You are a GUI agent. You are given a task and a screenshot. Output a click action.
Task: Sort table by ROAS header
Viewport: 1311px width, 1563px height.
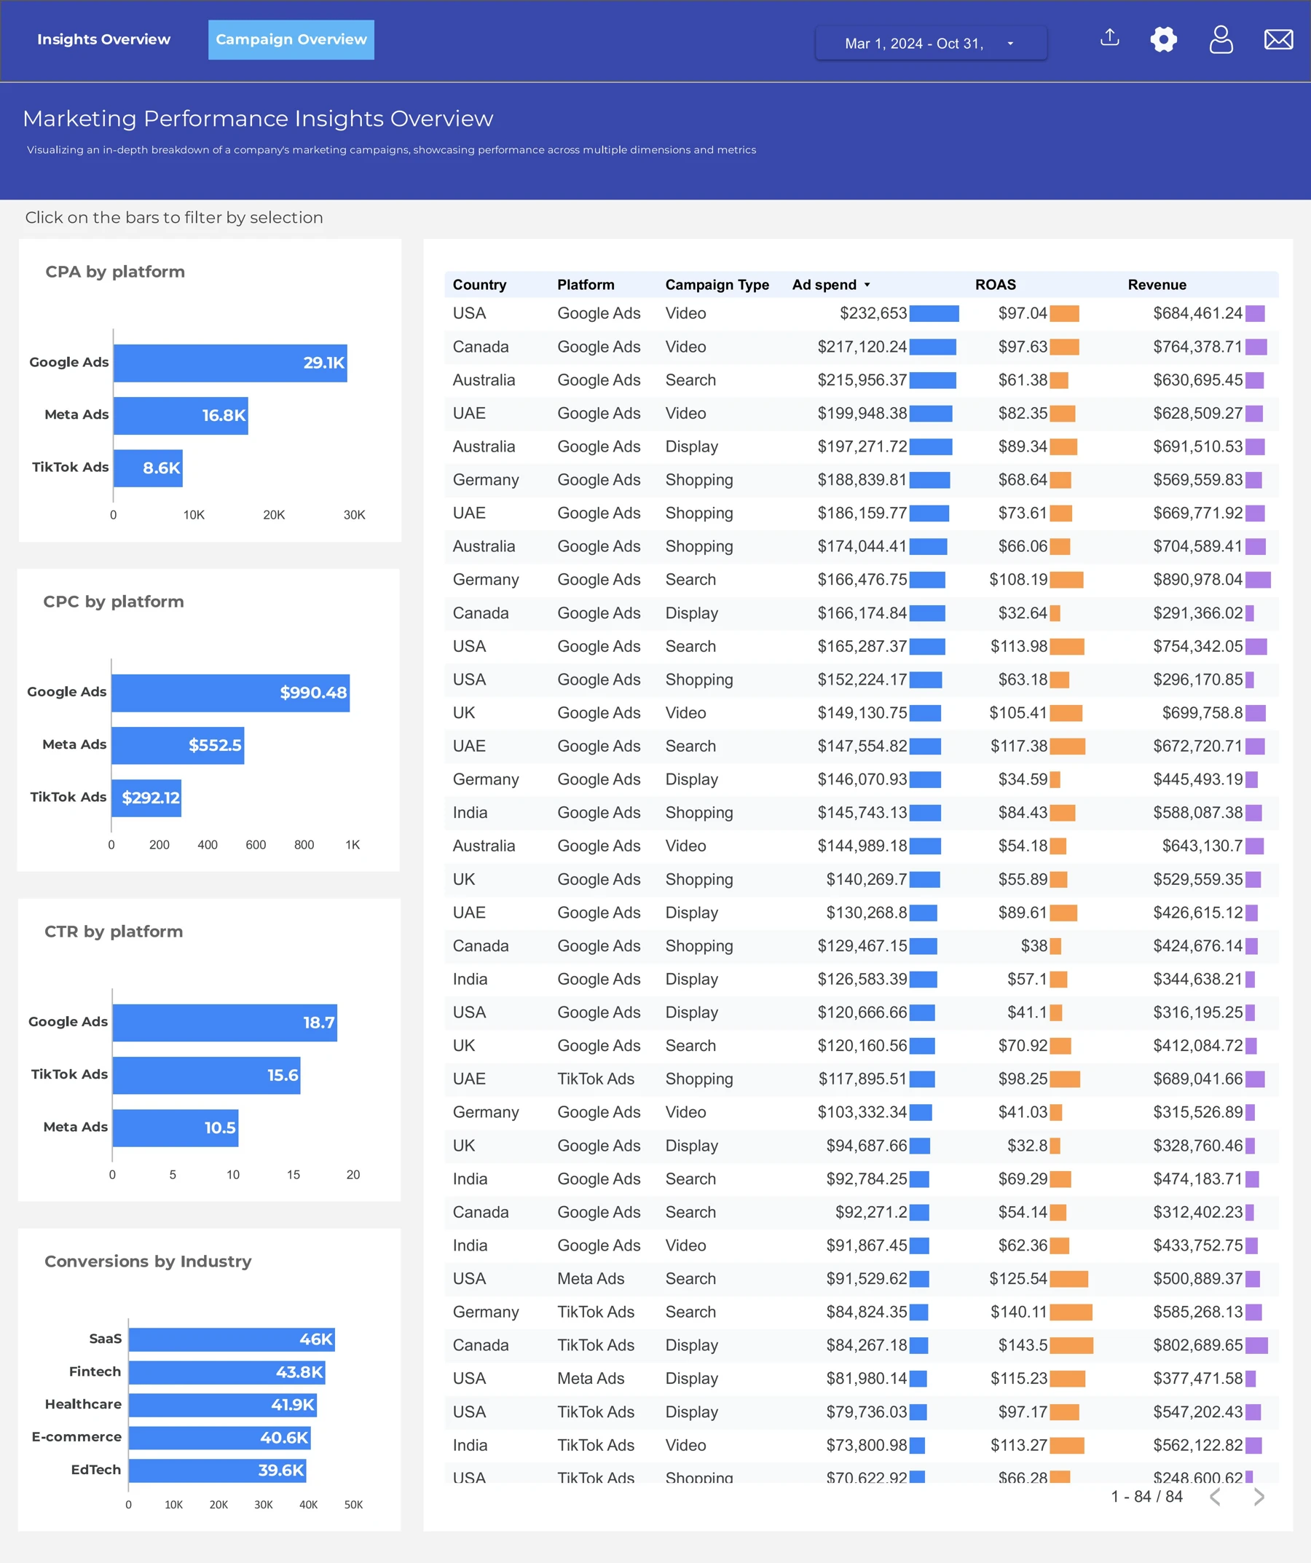pos(996,285)
